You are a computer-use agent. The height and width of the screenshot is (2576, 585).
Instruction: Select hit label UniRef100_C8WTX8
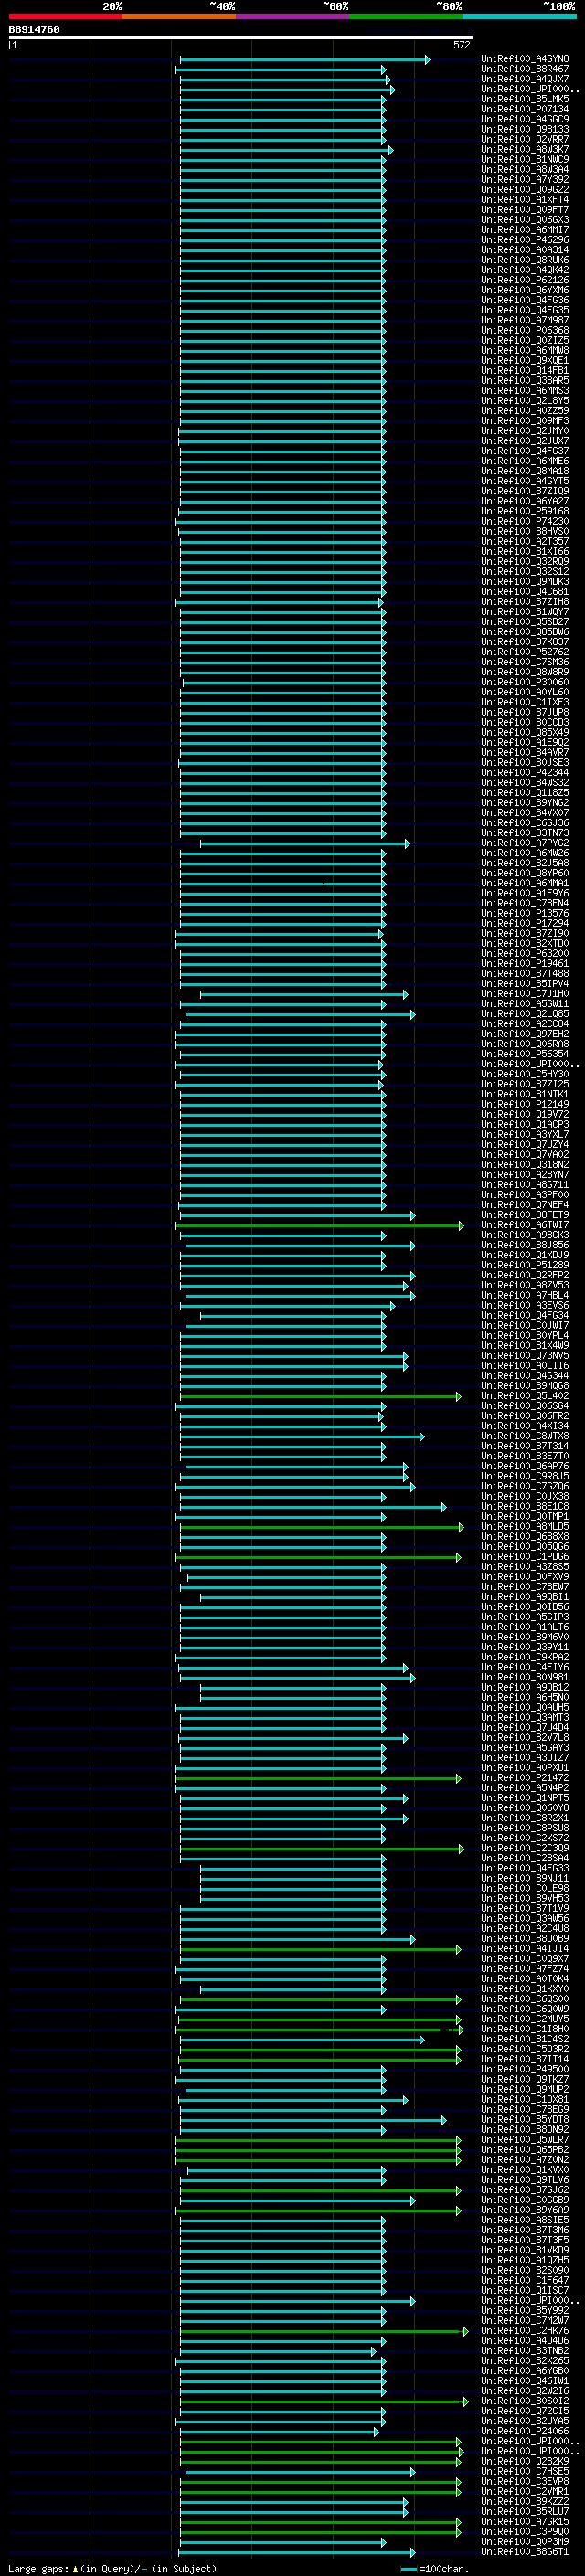point(525,1436)
